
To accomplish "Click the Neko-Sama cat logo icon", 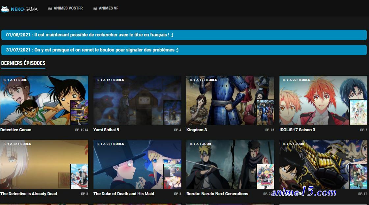I will point(5,9).
